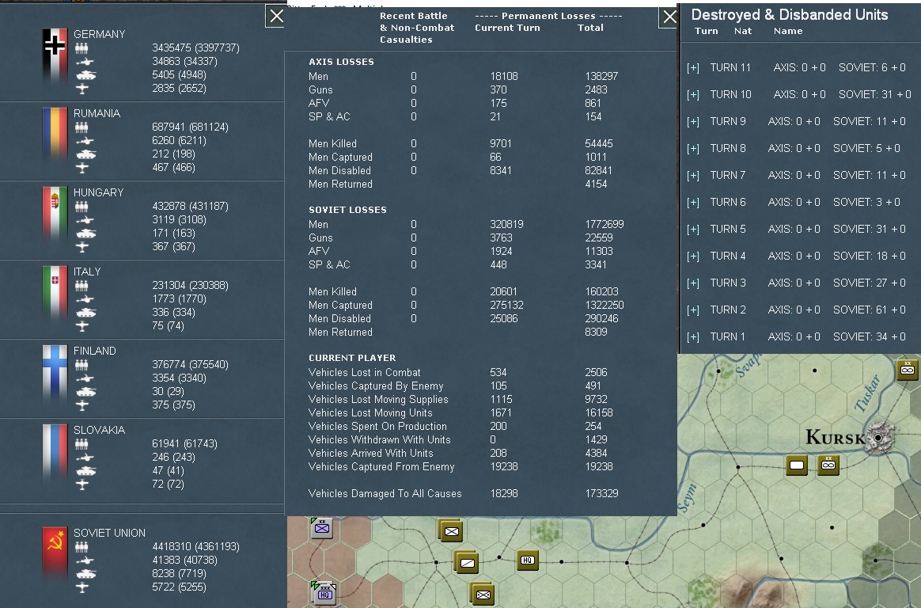Click Germany's manpower soldiers icon
The width and height of the screenshot is (921, 608).
pos(81,48)
